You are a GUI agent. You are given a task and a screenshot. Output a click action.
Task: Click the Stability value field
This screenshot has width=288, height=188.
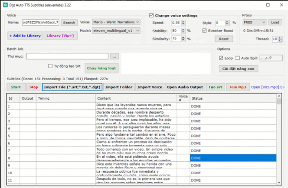point(177,31)
